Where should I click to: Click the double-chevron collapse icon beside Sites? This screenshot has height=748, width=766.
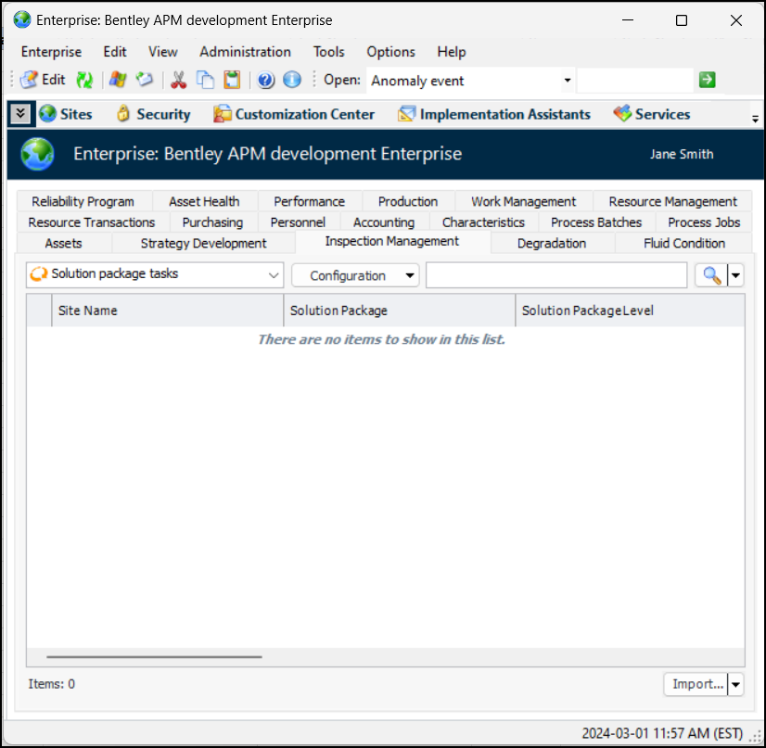[x=20, y=114]
